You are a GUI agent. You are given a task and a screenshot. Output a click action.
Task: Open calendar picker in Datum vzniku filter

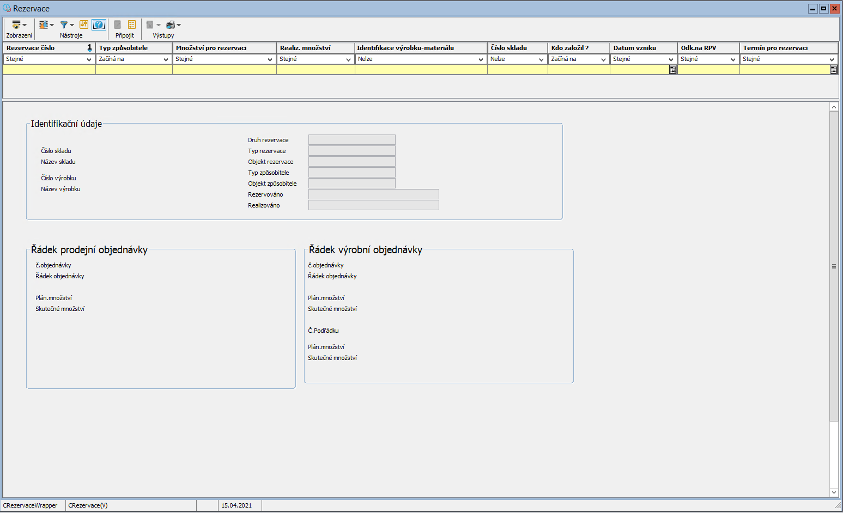pos(673,70)
